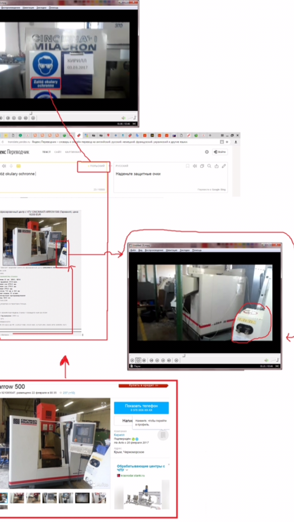Copy the translation using the copy icon

[202, 166]
